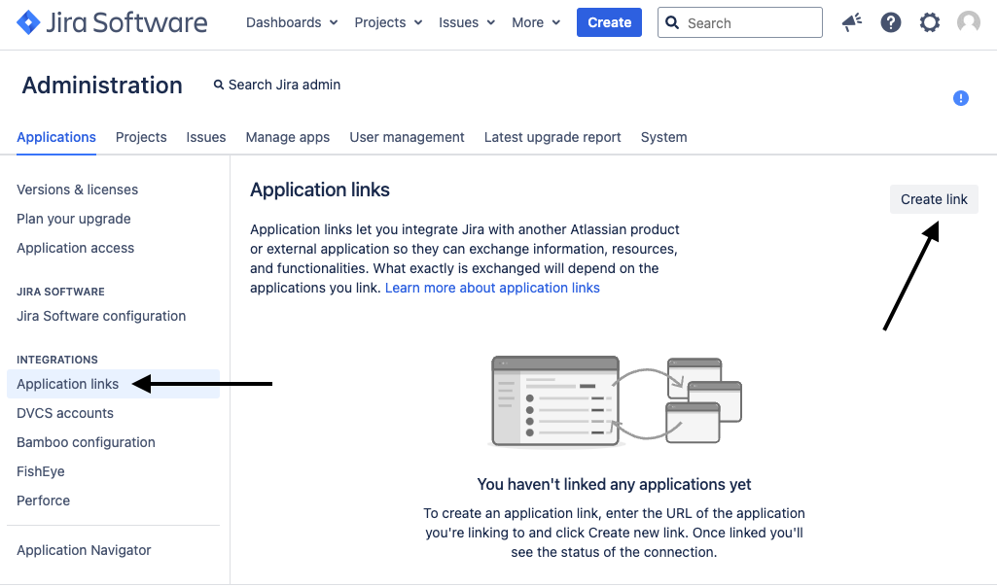The height and width of the screenshot is (587, 997).
Task: Click the Search Jira admin magnifier icon
Action: [219, 85]
